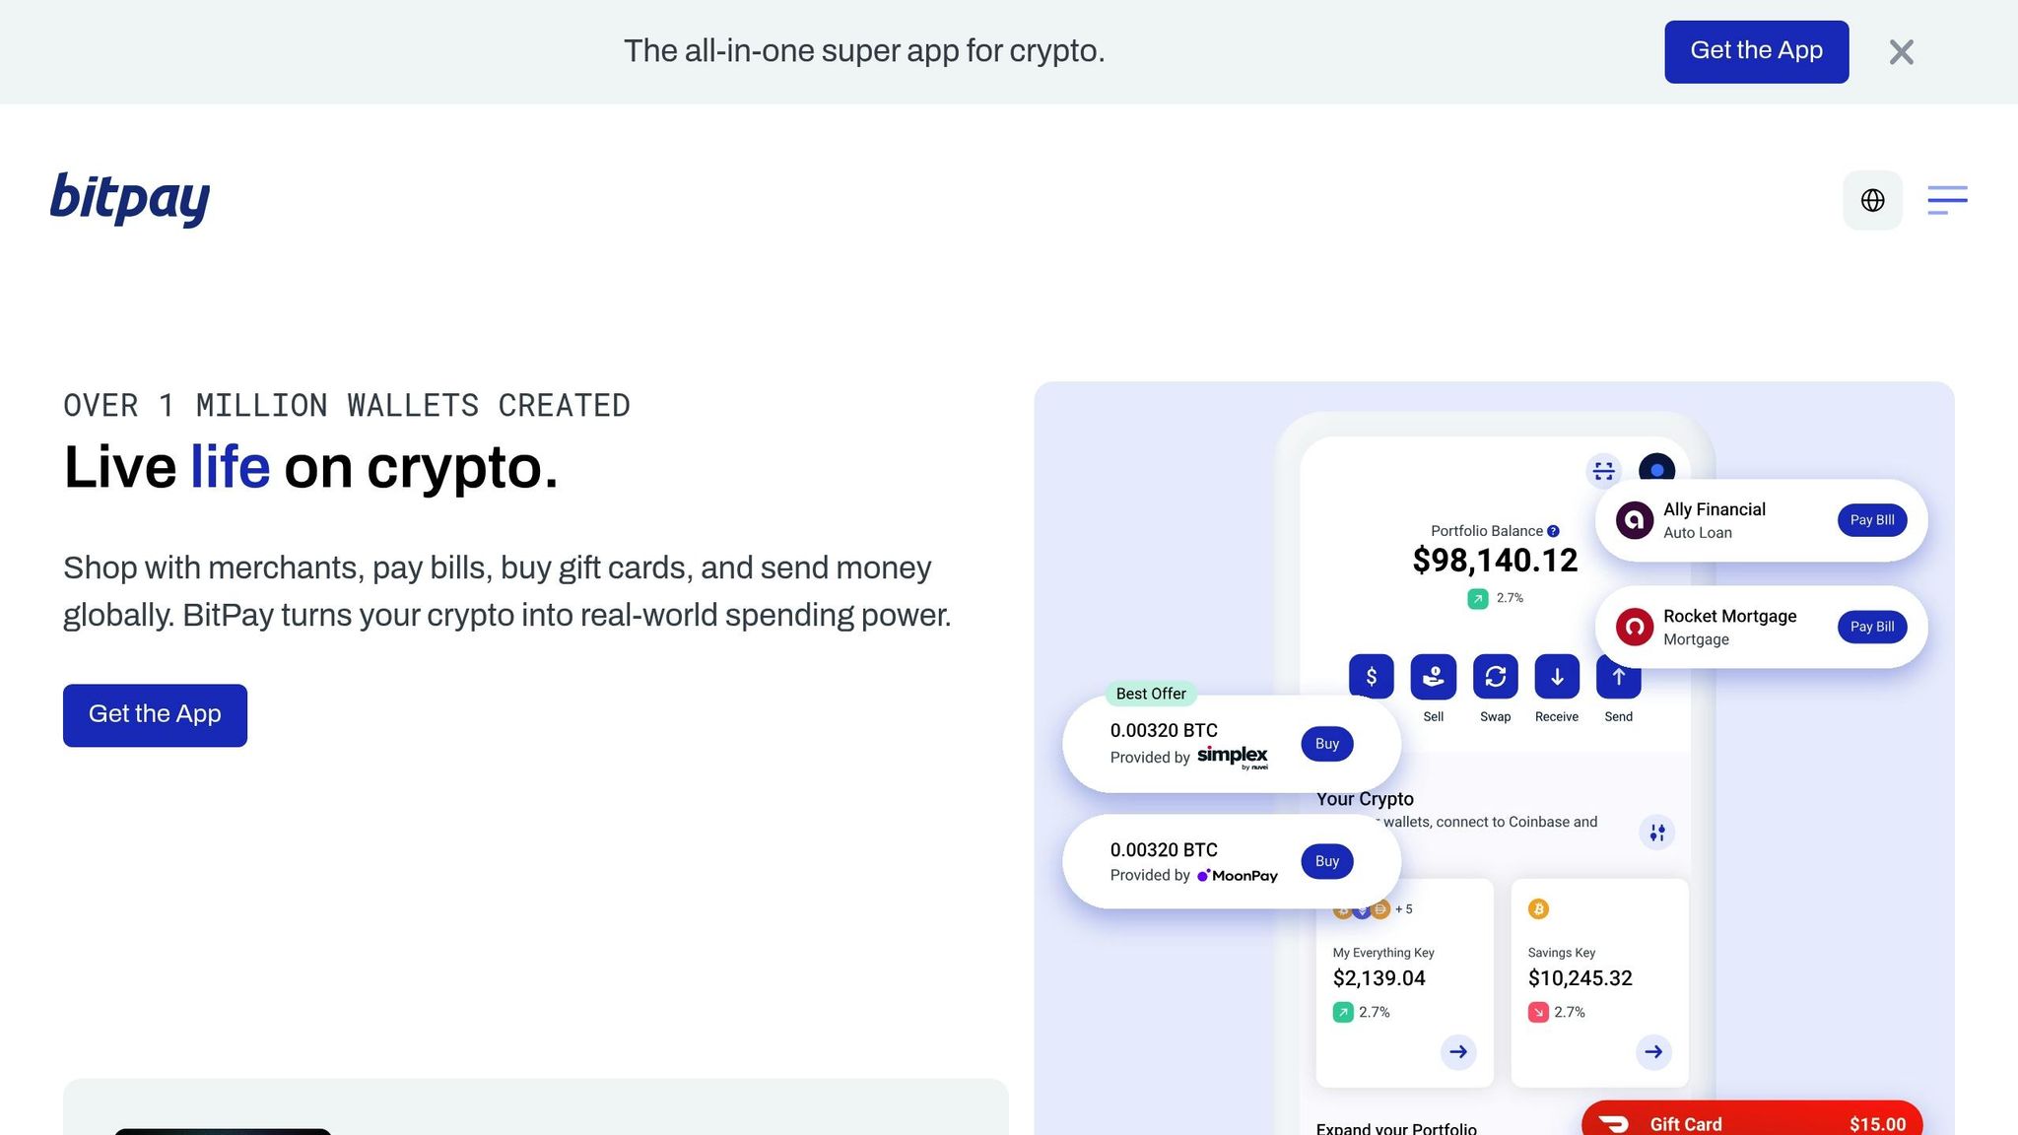Click the $15.00 Gift Card banner
Screen dimensions: 2018x1135
(x=1750, y=1120)
